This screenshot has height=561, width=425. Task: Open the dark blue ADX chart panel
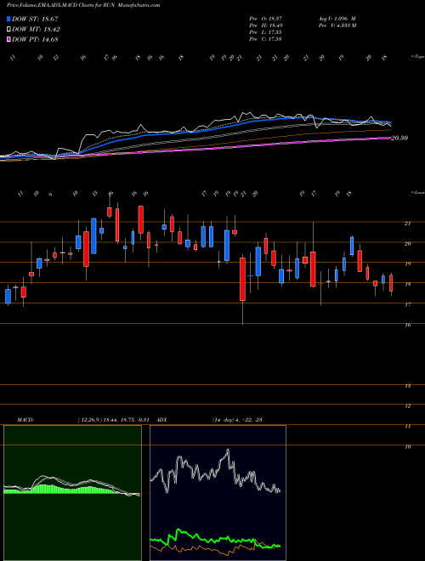pyautogui.click(x=218, y=493)
